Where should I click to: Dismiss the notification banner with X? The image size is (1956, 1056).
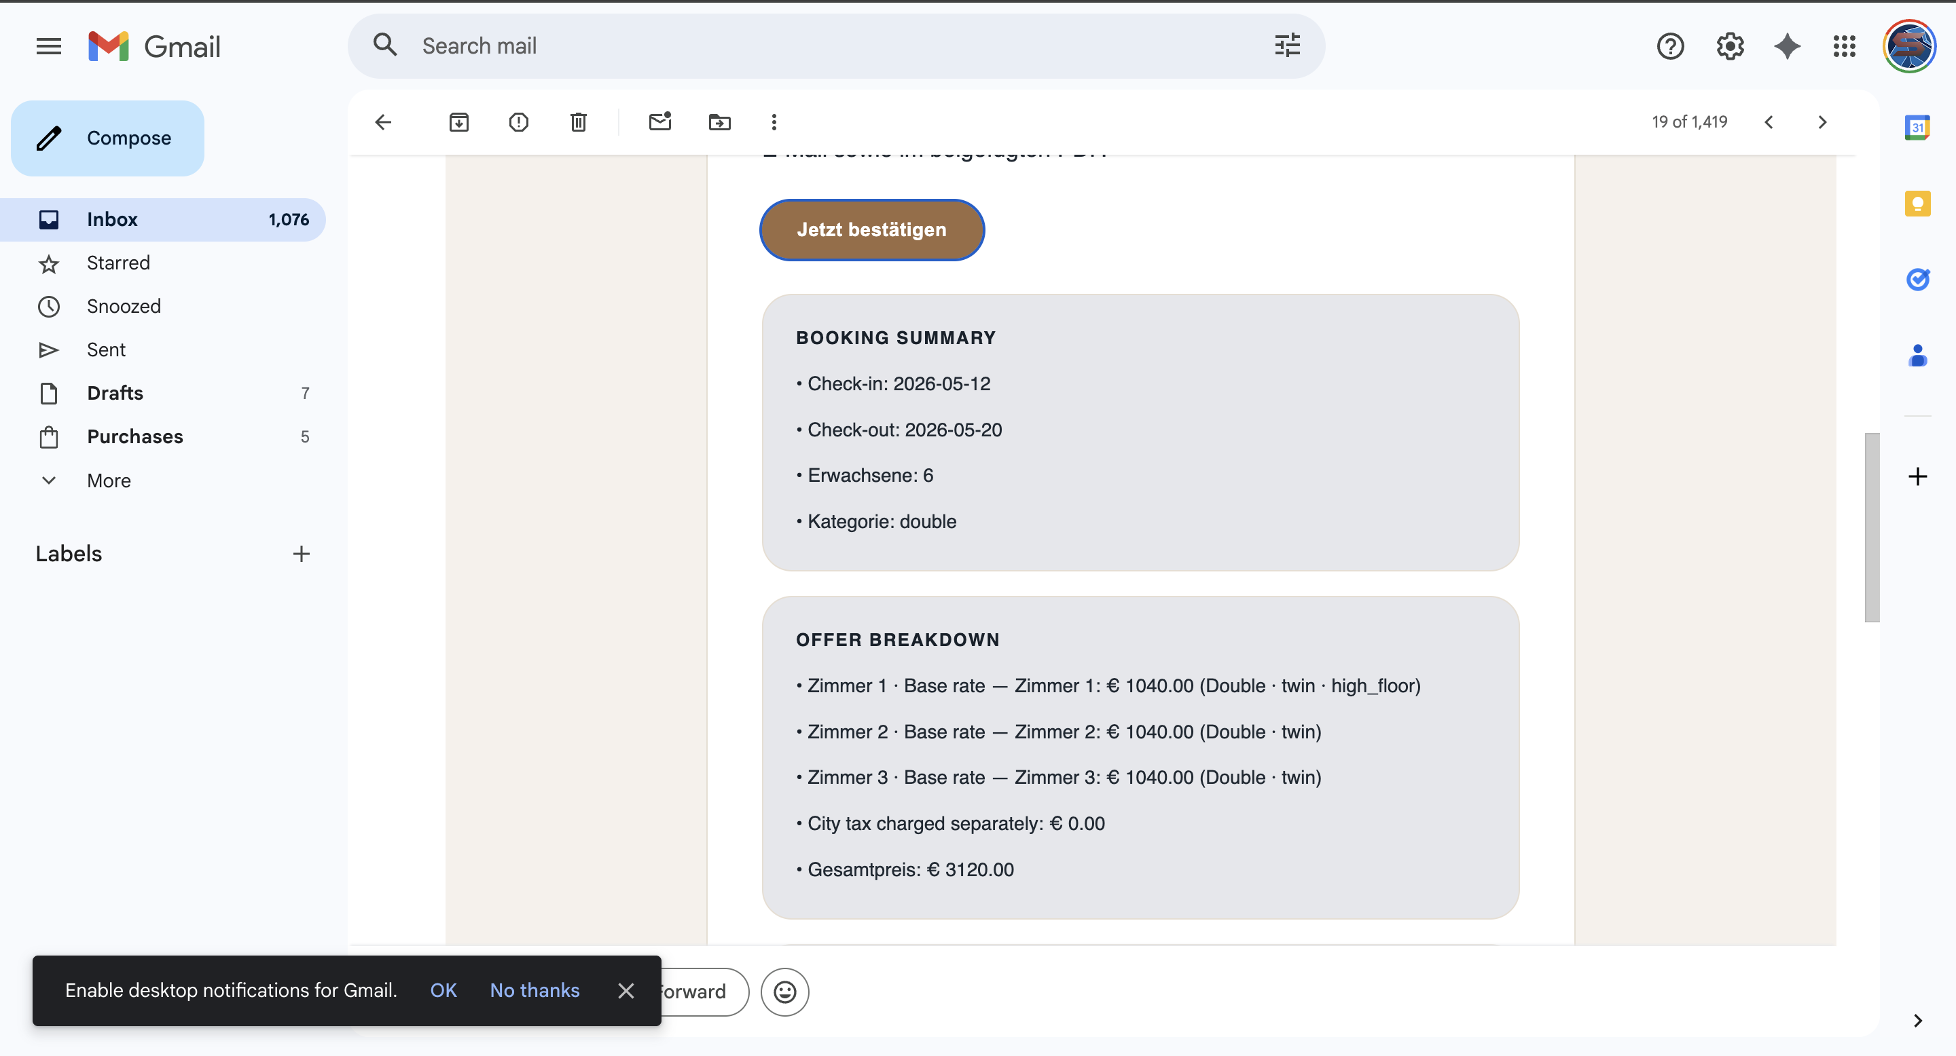tap(626, 991)
